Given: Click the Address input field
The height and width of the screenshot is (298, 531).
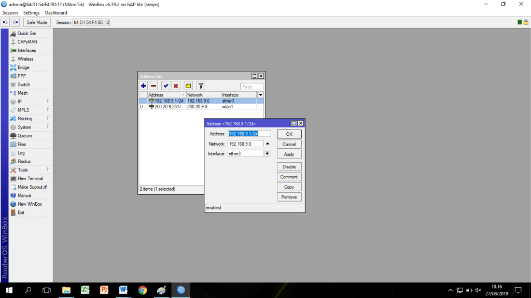Looking at the screenshot, I should pyautogui.click(x=249, y=134).
